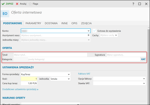This screenshot has width=150, height=105.
Task: Open assortment list icon in Asortyment nexo
Action: [88, 35]
